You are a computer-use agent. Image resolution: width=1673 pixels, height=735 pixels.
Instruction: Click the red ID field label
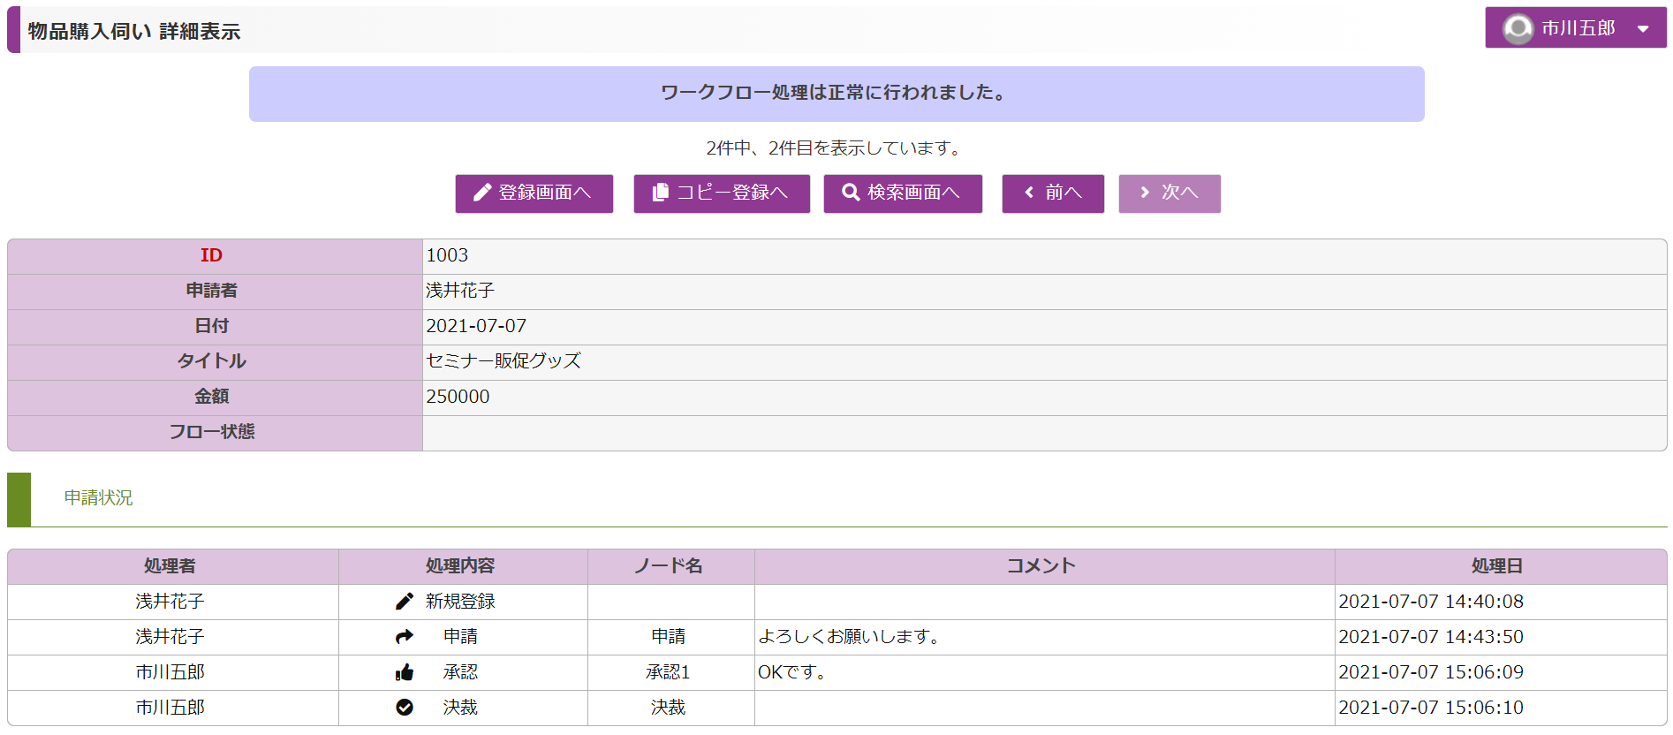click(x=211, y=255)
